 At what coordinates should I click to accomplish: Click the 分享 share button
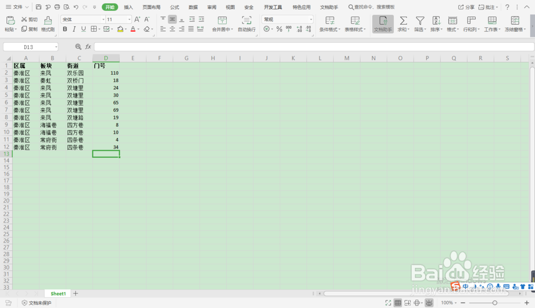[x=469, y=7]
